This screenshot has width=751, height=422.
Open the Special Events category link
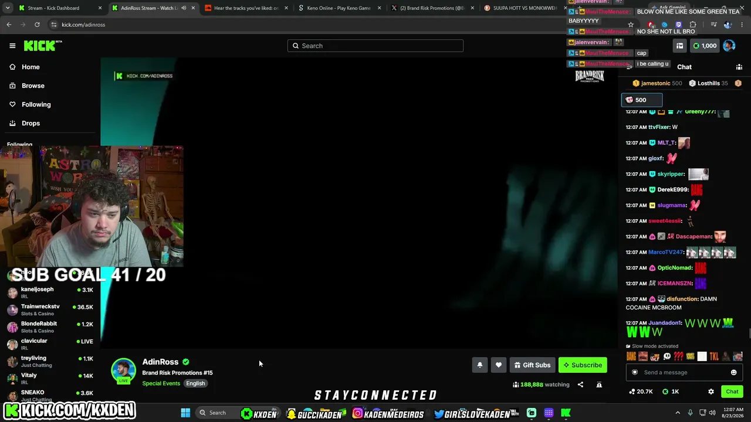pos(161,383)
